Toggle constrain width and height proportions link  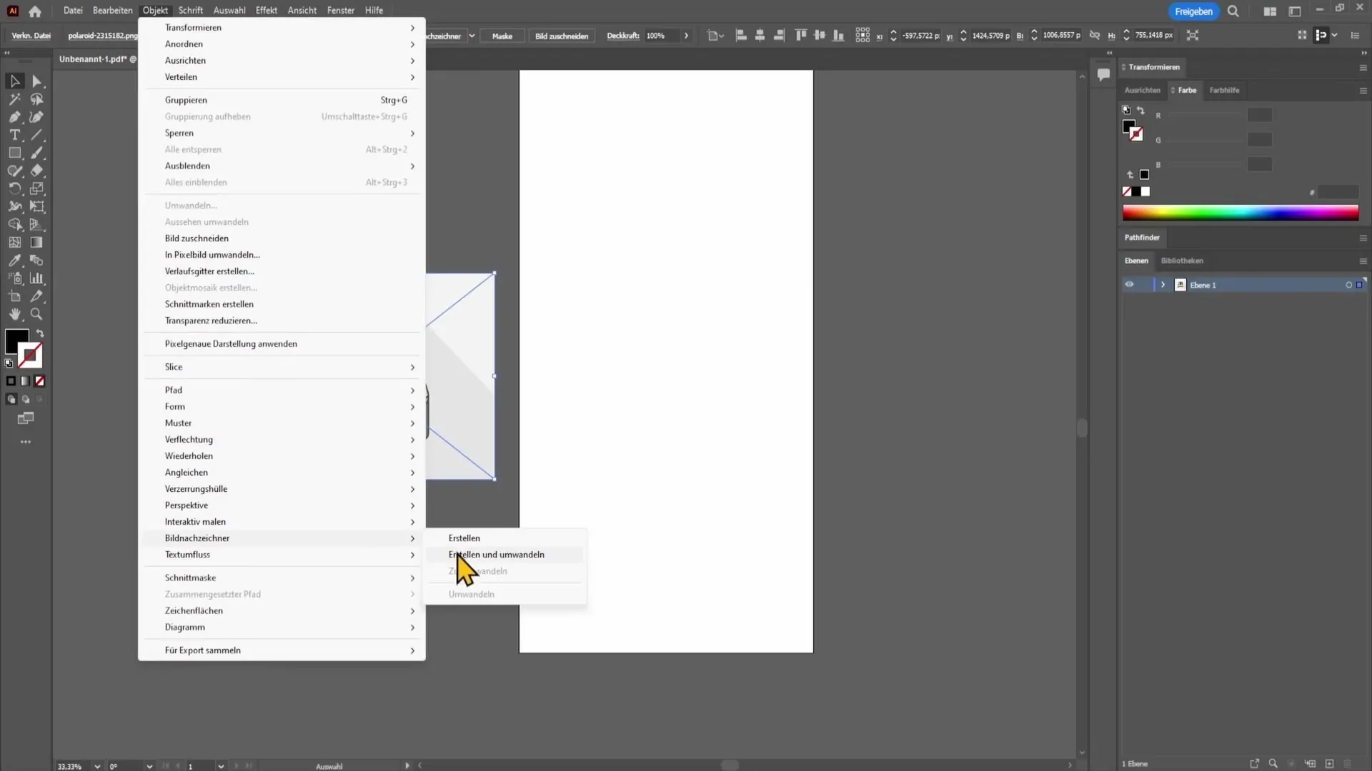[1095, 35]
